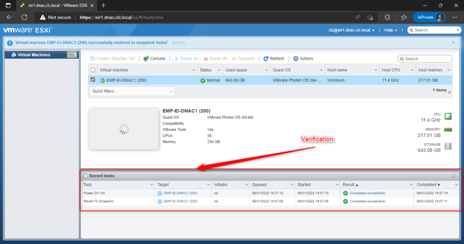Click the VM console preview thumbnail

pos(124,129)
